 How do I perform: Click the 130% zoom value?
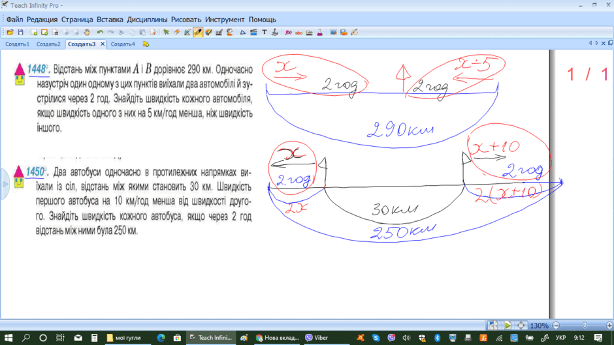pos(539,325)
